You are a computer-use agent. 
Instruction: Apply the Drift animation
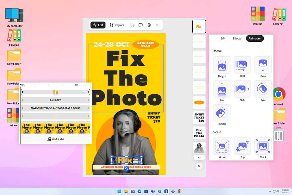coord(242,65)
